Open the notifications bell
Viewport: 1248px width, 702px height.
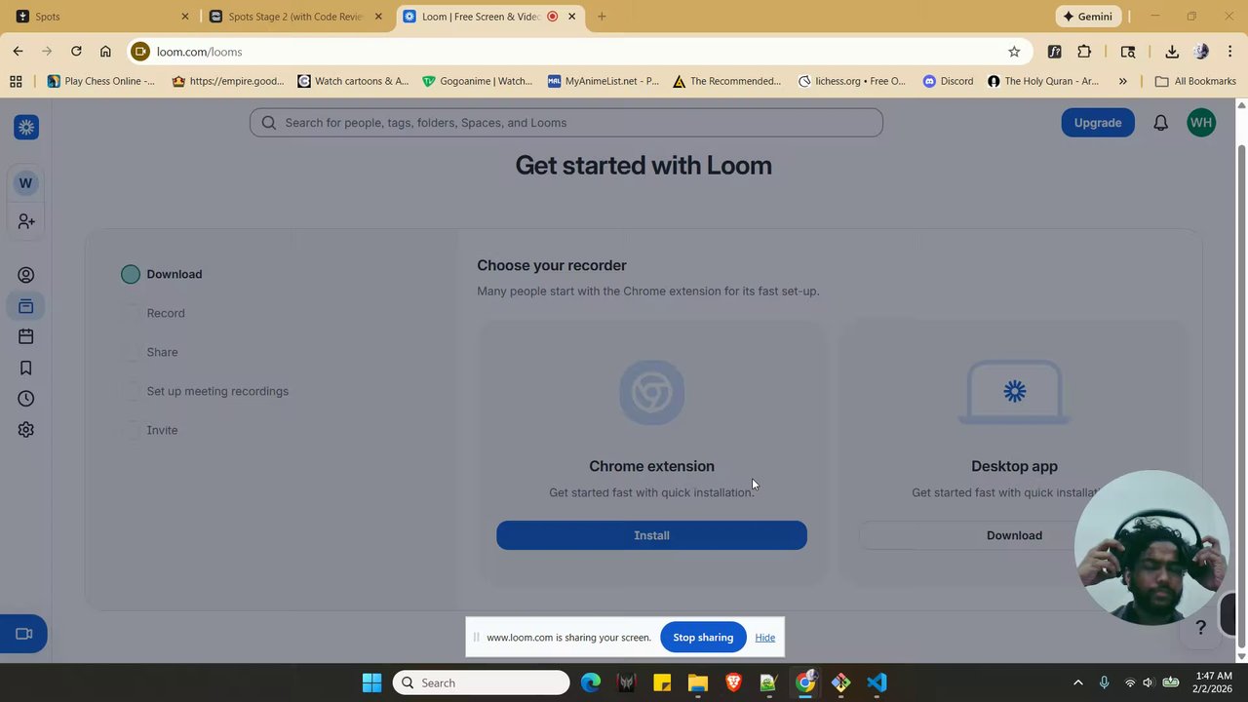tap(1160, 123)
